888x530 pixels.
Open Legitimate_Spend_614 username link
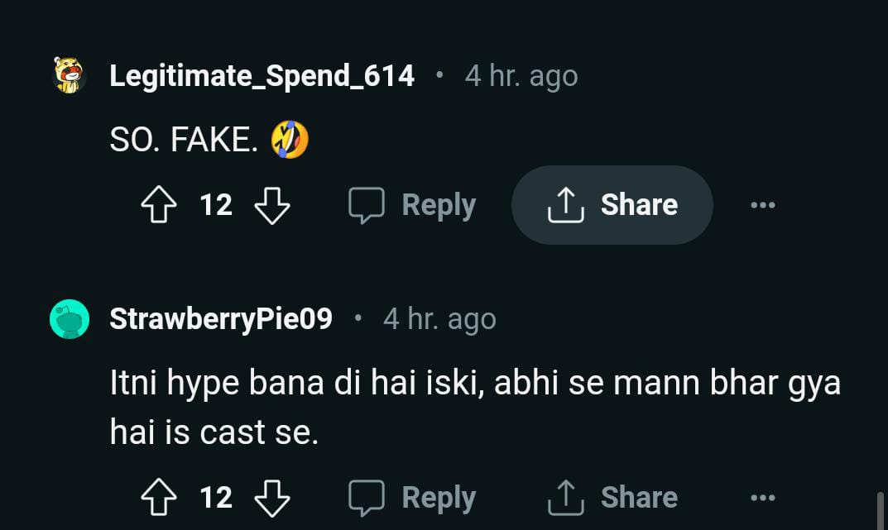(262, 76)
